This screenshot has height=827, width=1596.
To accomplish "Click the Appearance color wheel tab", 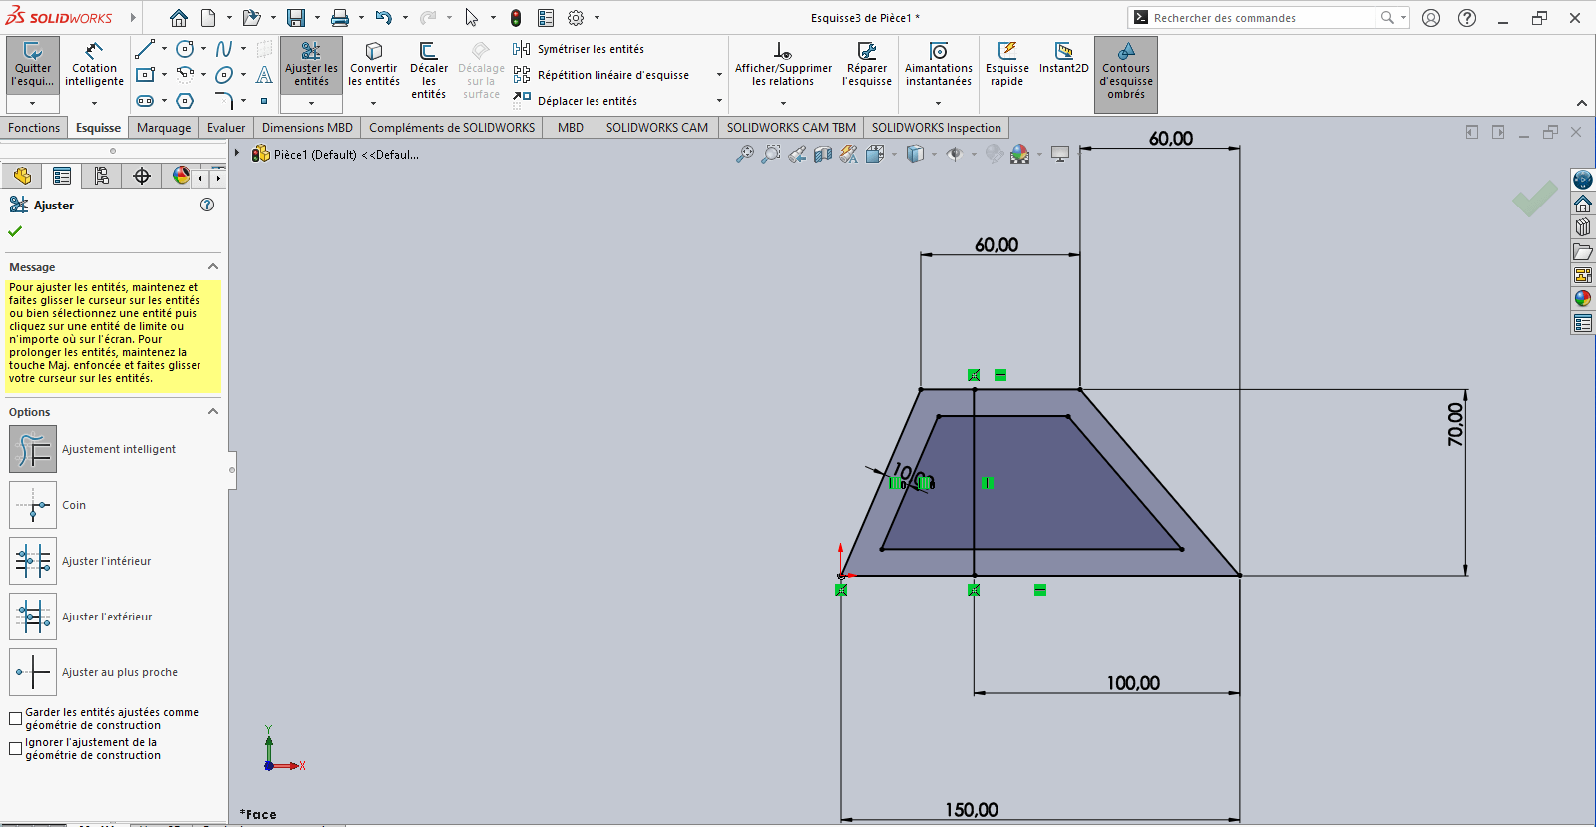I will [181, 176].
